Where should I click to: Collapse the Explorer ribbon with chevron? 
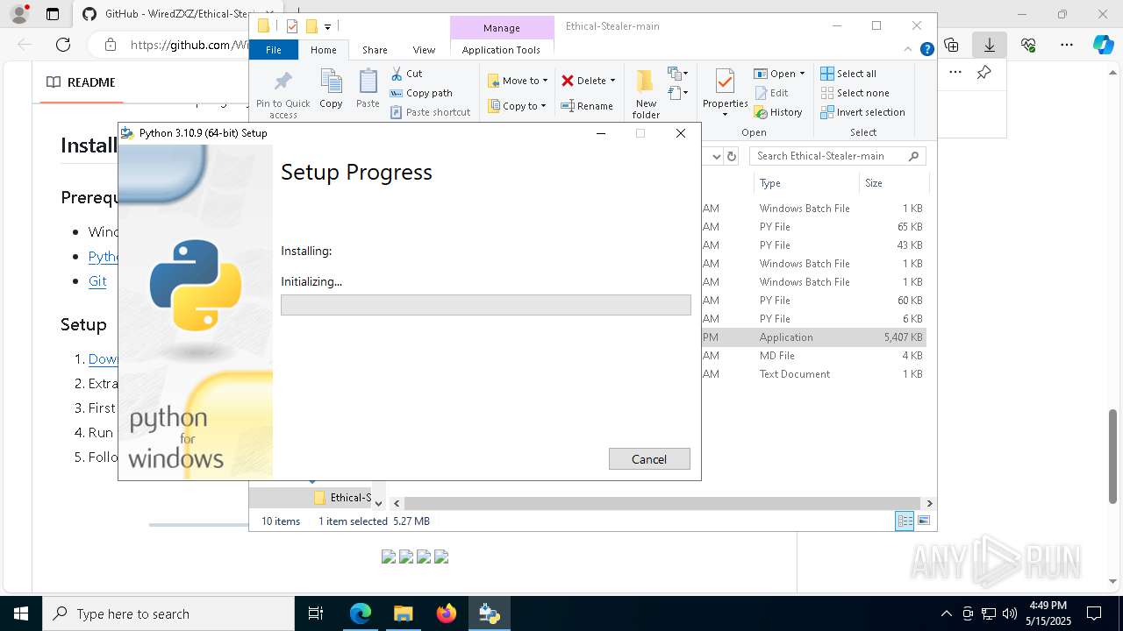click(908, 50)
